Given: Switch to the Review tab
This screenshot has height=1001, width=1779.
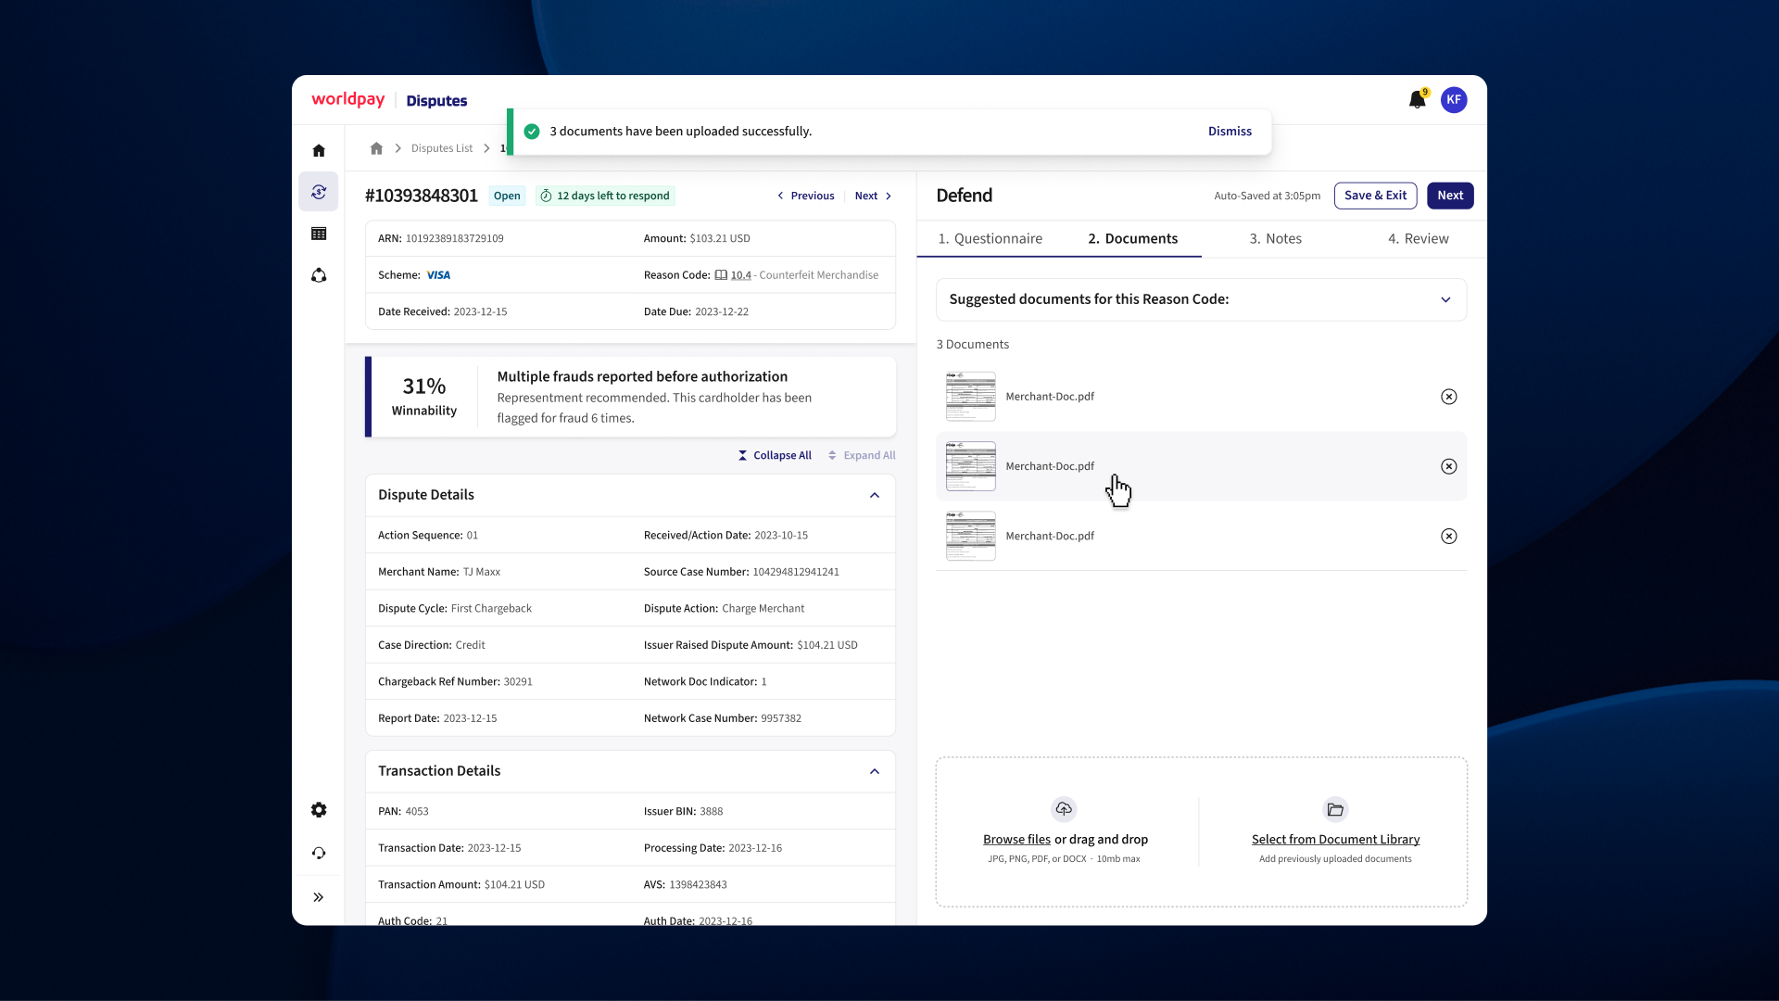Looking at the screenshot, I should [x=1418, y=238].
